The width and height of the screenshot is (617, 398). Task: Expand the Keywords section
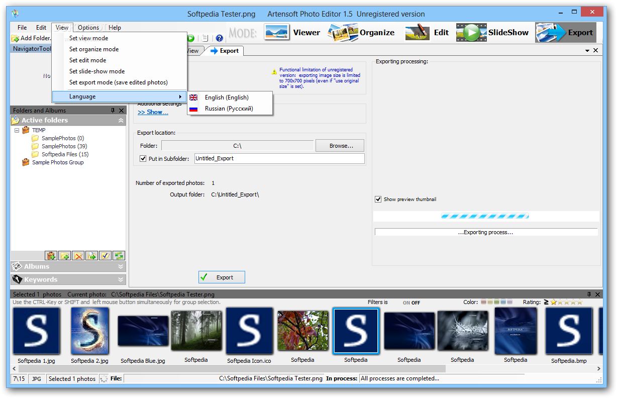121,280
